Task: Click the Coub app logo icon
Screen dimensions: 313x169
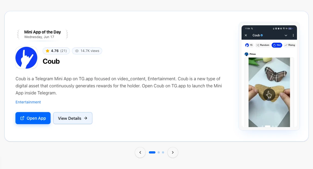Action: [26, 58]
